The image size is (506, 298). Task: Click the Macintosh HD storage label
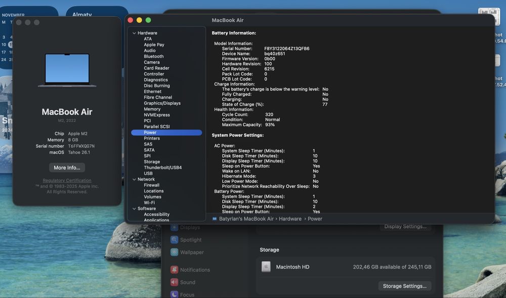[x=292, y=267]
